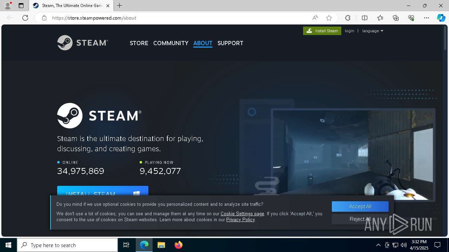Click the playing now count 9,452,077
Screen dimensions: 449x252
click(x=160, y=171)
